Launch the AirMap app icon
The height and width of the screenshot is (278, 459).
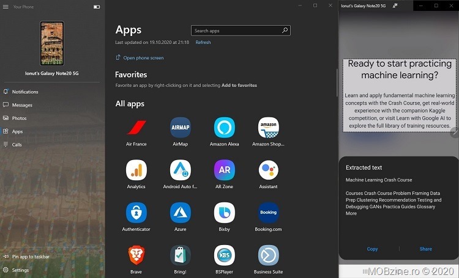point(180,128)
